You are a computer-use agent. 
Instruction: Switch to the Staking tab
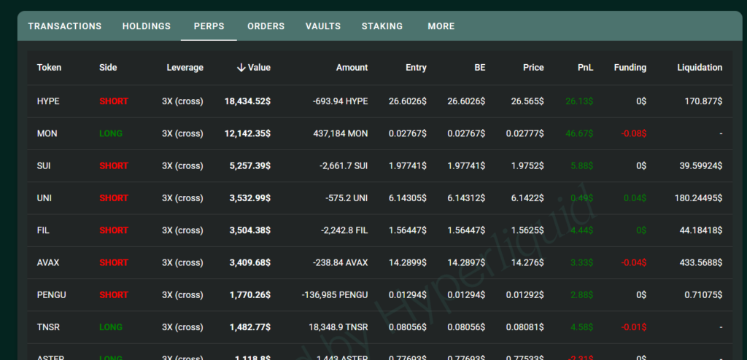click(x=382, y=26)
